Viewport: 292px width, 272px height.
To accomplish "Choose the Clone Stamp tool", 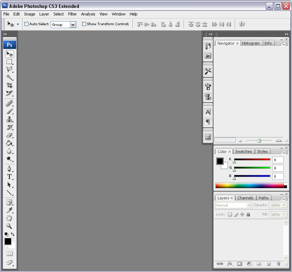I will tap(9, 119).
